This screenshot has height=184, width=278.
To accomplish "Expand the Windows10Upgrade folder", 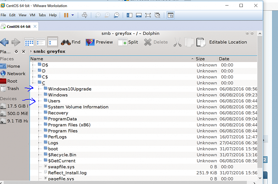I will click(39, 89).
